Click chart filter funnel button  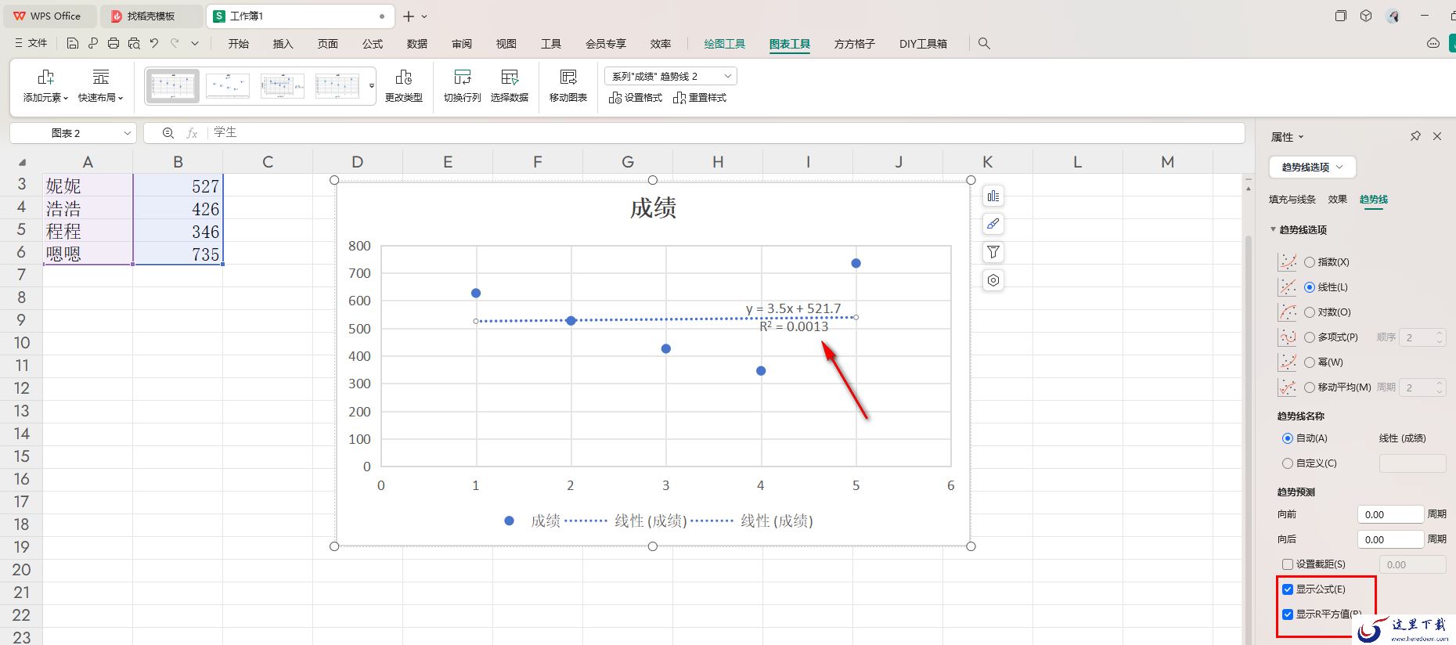tap(993, 252)
